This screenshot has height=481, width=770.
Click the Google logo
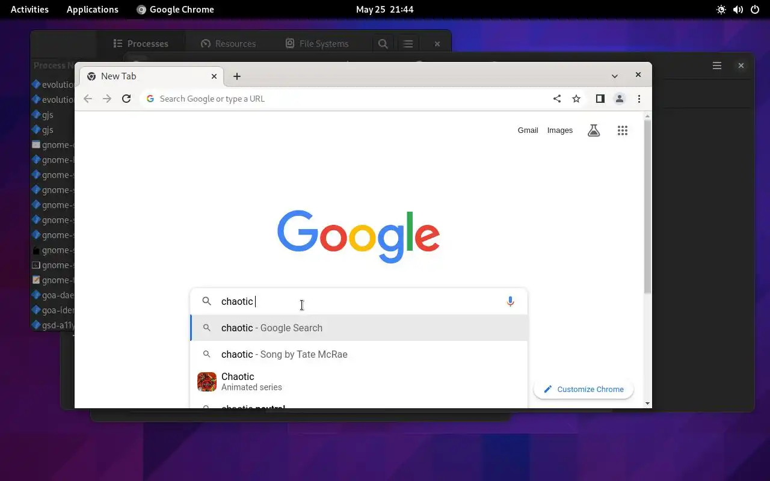[359, 236]
